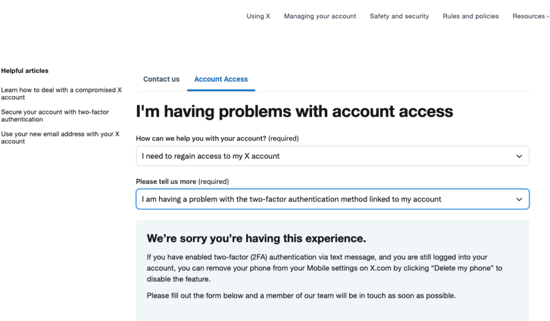Screen dimensions: 550x321
Task: Select the Account Access tab
Action: [221, 79]
